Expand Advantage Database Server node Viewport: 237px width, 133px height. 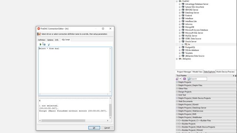tap(180, 4)
